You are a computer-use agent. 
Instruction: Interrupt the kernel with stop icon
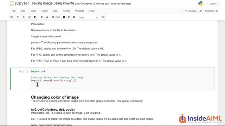[64, 17]
